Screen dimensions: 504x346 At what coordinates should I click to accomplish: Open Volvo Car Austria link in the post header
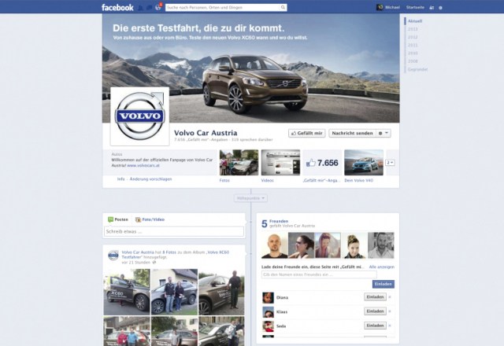[138, 252]
